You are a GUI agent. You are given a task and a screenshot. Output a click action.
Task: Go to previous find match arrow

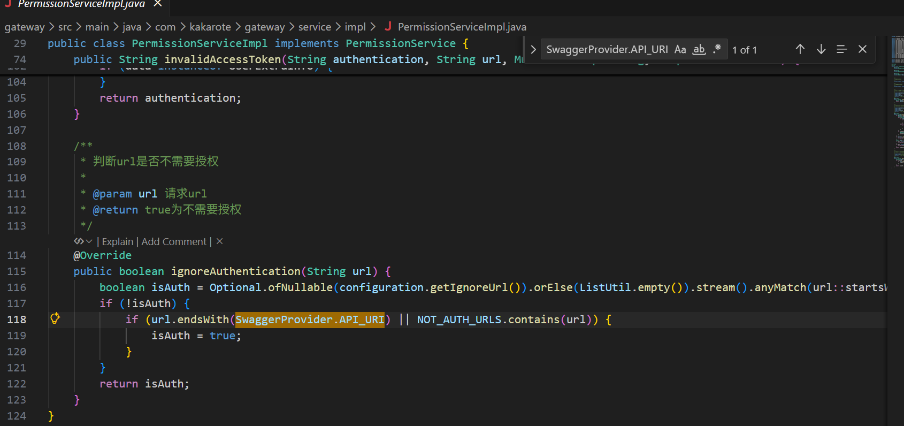point(800,49)
